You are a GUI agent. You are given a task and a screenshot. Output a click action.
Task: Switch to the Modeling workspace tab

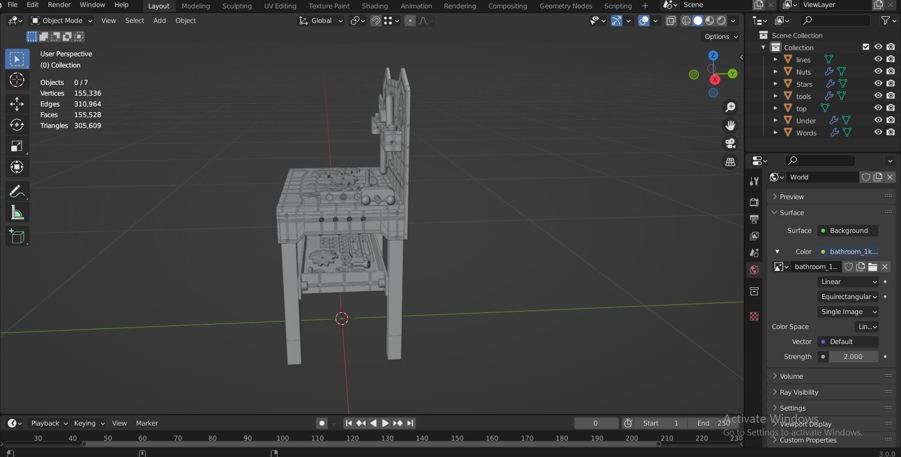tap(196, 6)
